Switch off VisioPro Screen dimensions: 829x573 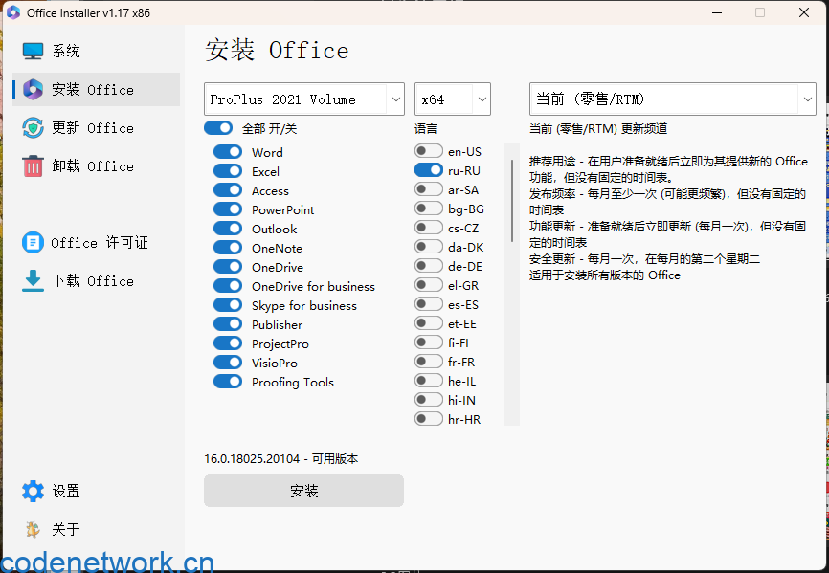click(228, 363)
